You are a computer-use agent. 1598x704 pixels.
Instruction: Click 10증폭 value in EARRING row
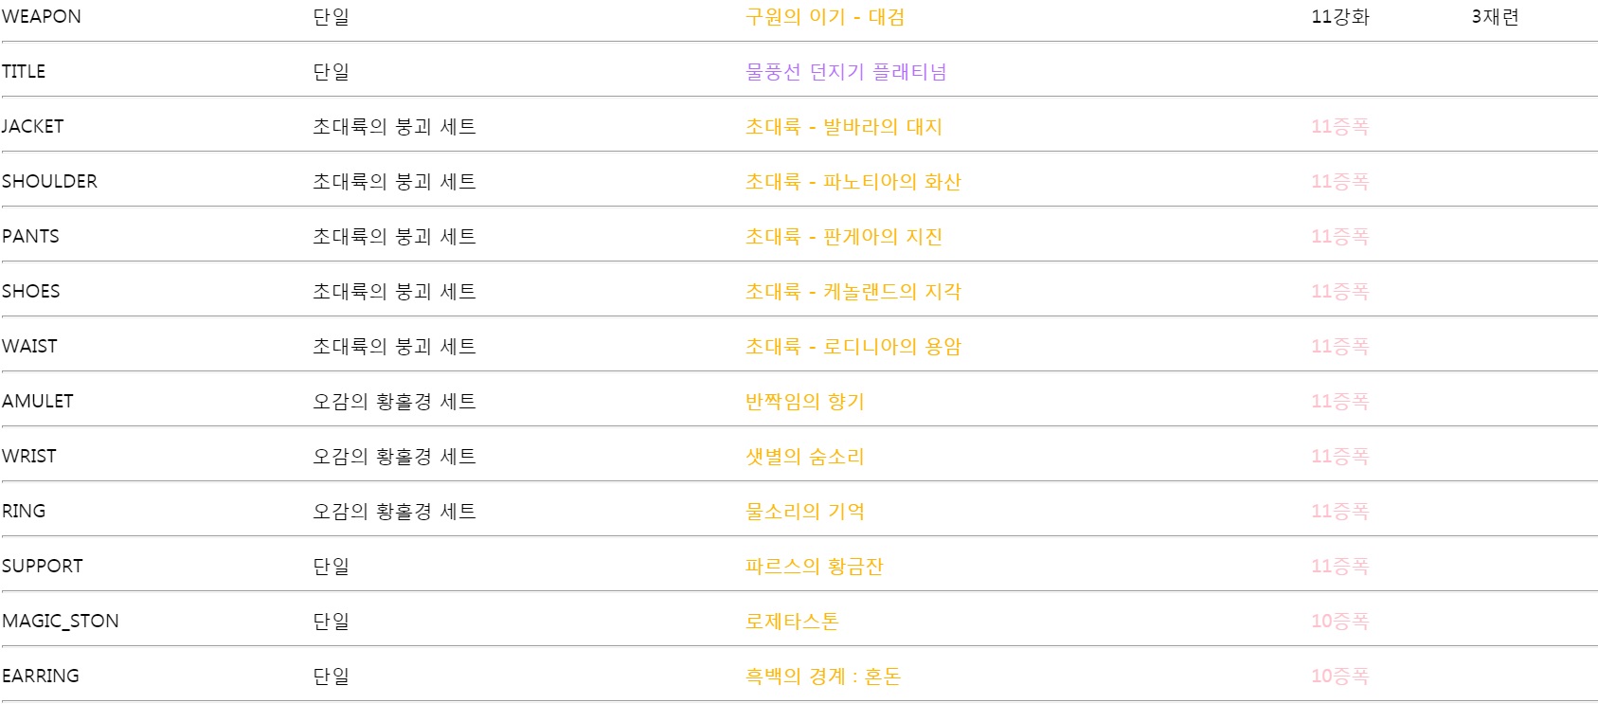(1340, 677)
